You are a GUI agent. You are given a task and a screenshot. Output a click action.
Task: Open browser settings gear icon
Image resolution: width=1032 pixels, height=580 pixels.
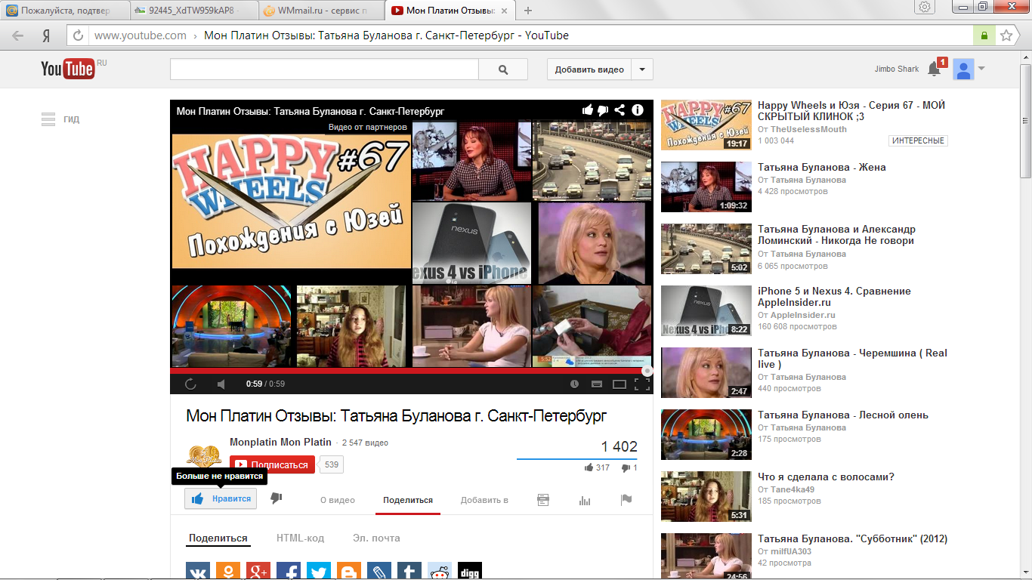click(x=925, y=7)
